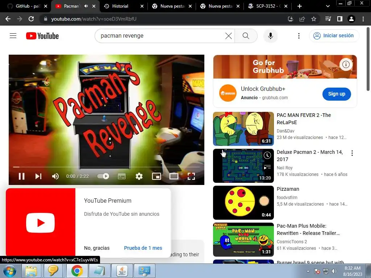Open YouTube hamburger guide menu
Image resolution: width=371 pixels, height=278 pixels.
coord(13,36)
